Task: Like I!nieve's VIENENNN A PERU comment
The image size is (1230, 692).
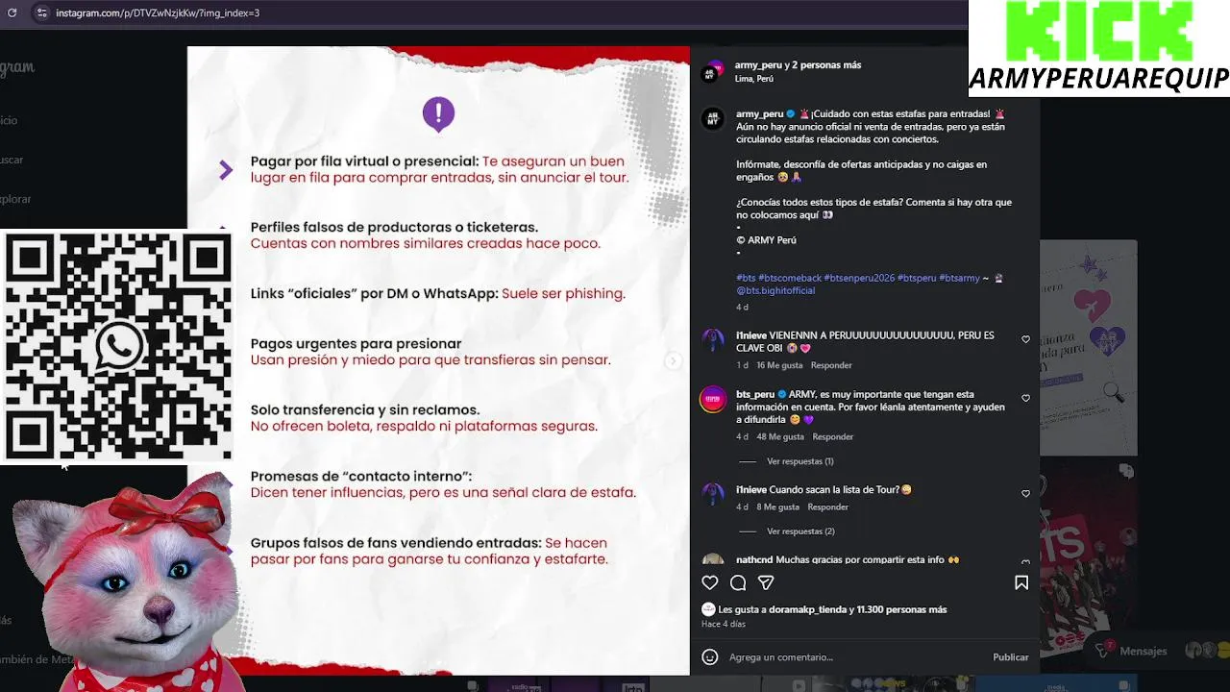Action: pos(1025,339)
